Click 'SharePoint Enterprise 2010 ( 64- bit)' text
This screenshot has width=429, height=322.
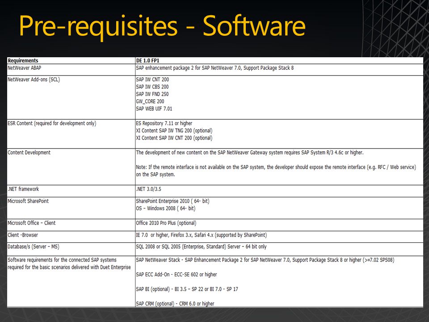coord(172,201)
